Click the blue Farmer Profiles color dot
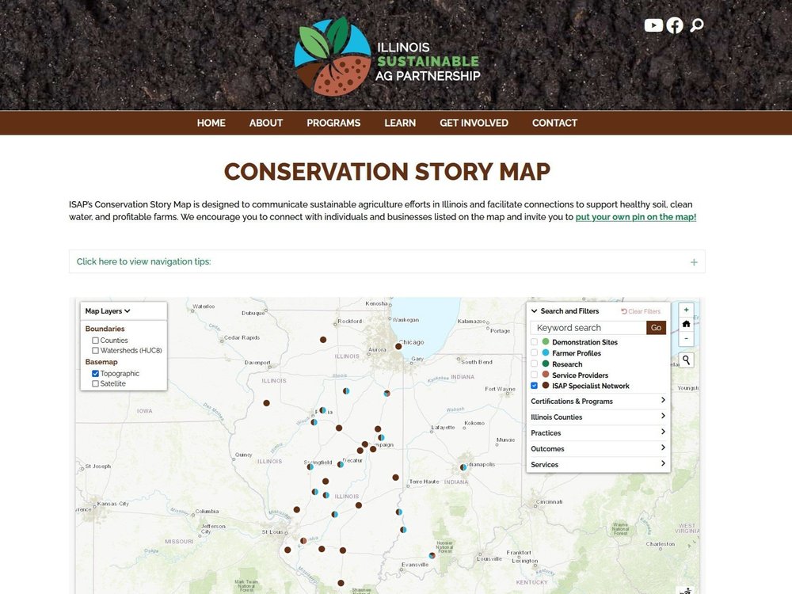792x594 pixels. click(x=546, y=352)
